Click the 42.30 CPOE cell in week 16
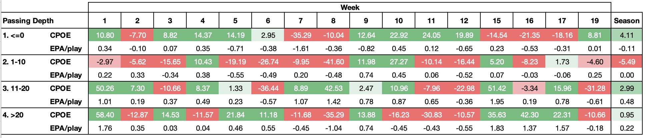This screenshot has width=646, height=138. [529, 115]
